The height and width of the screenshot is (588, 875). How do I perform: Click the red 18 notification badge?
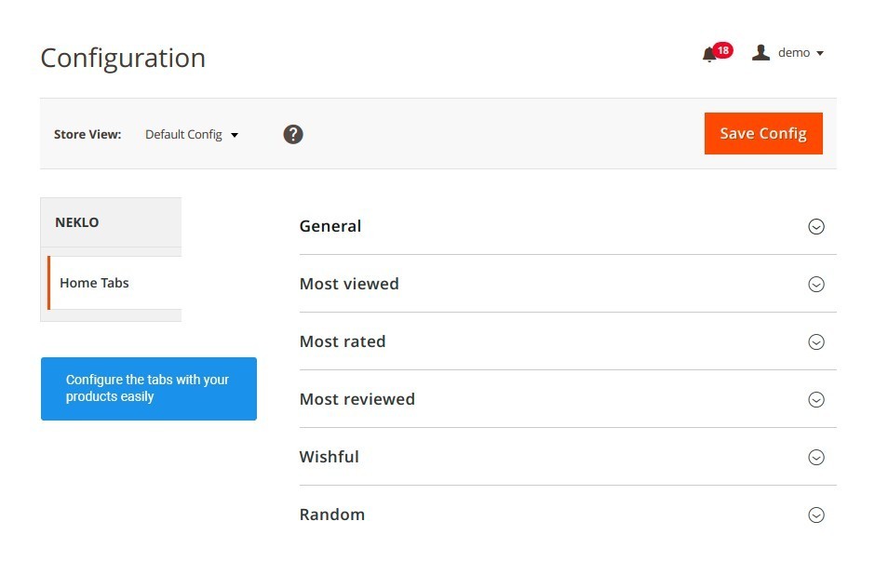723,50
